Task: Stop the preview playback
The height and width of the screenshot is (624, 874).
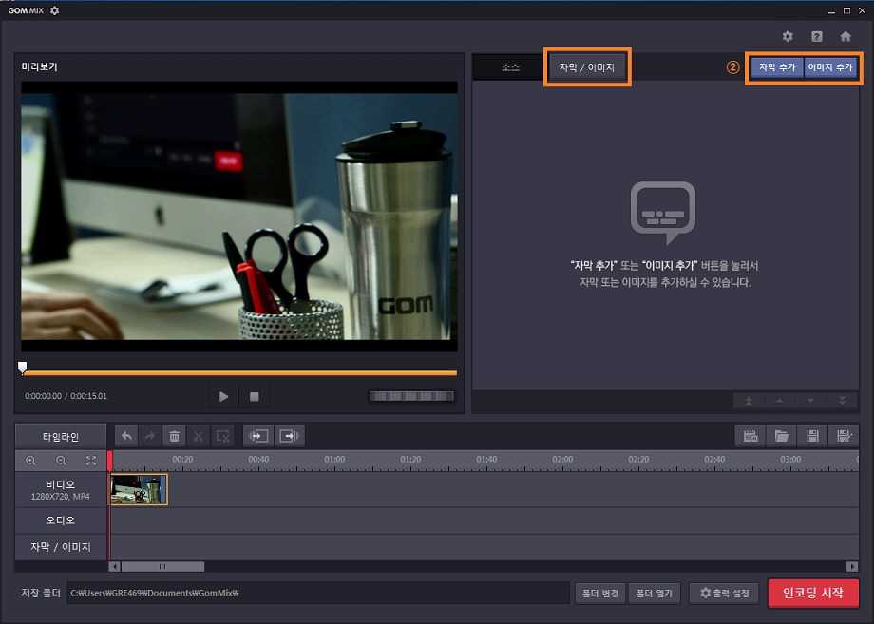Action: point(254,396)
